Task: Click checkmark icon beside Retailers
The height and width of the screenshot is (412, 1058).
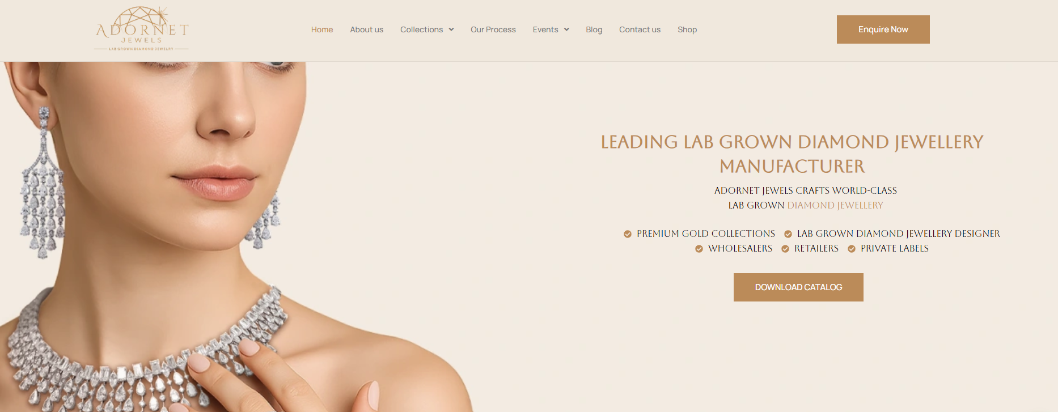Action: [785, 249]
